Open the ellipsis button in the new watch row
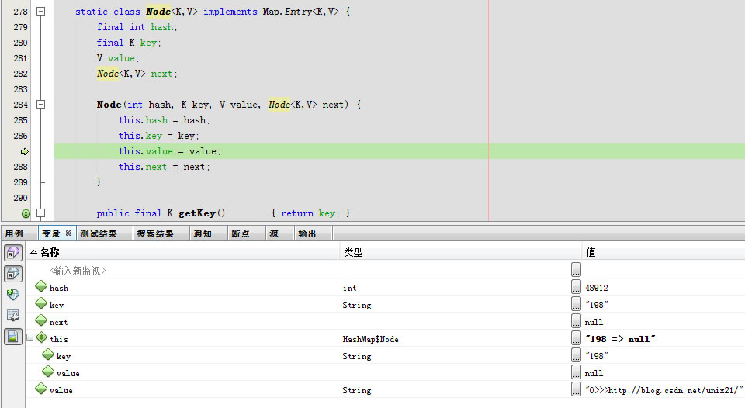745x408 pixels. [576, 269]
